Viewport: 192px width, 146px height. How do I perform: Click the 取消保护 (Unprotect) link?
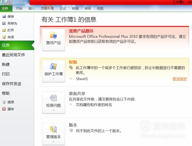[x=180, y=79]
